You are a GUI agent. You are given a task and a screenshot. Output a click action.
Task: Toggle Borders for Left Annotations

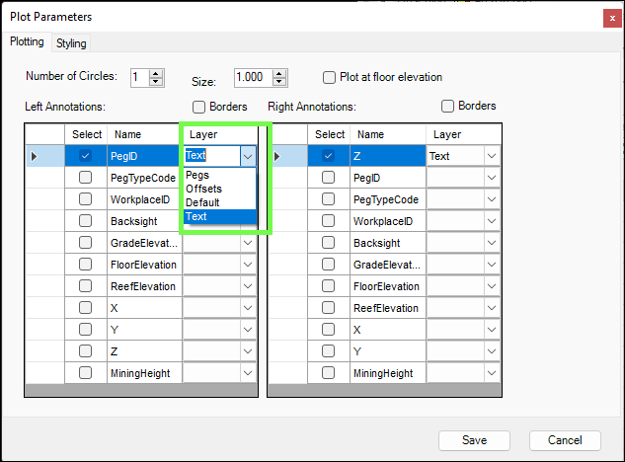pos(198,106)
